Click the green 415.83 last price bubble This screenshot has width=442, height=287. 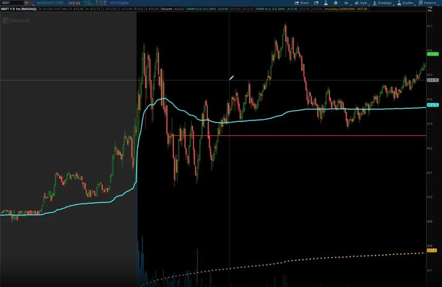point(433,54)
